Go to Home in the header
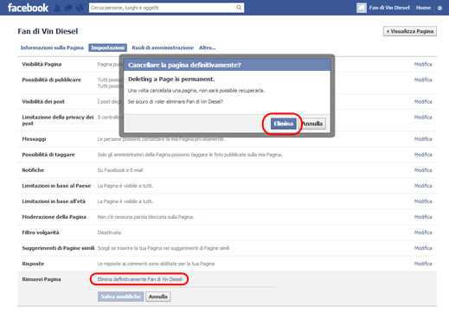This screenshot has width=449, height=319. (423, 8)
